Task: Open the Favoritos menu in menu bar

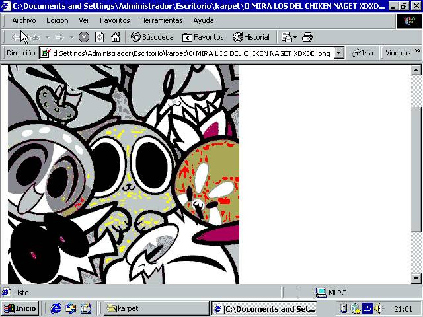Action: [114, 20]
